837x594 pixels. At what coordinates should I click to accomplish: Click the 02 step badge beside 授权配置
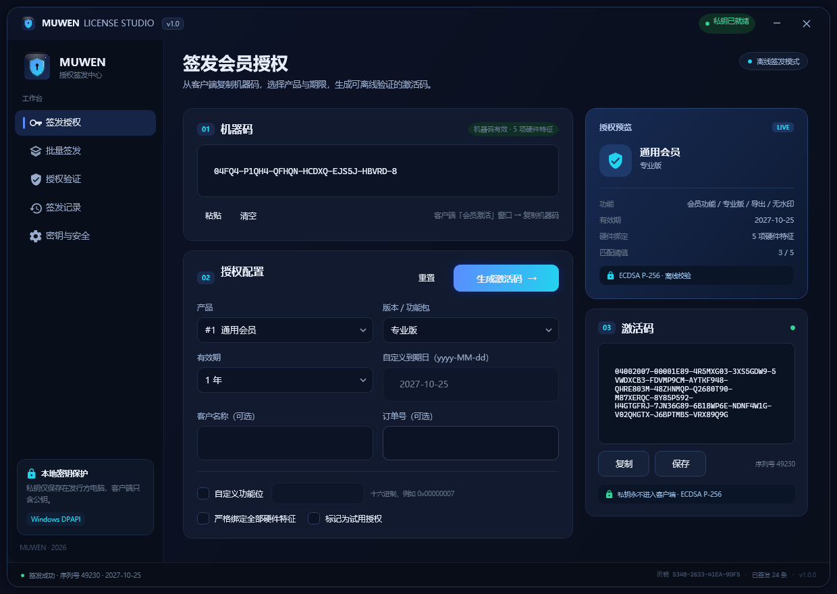pyautogui.click(x=206, y=277)
